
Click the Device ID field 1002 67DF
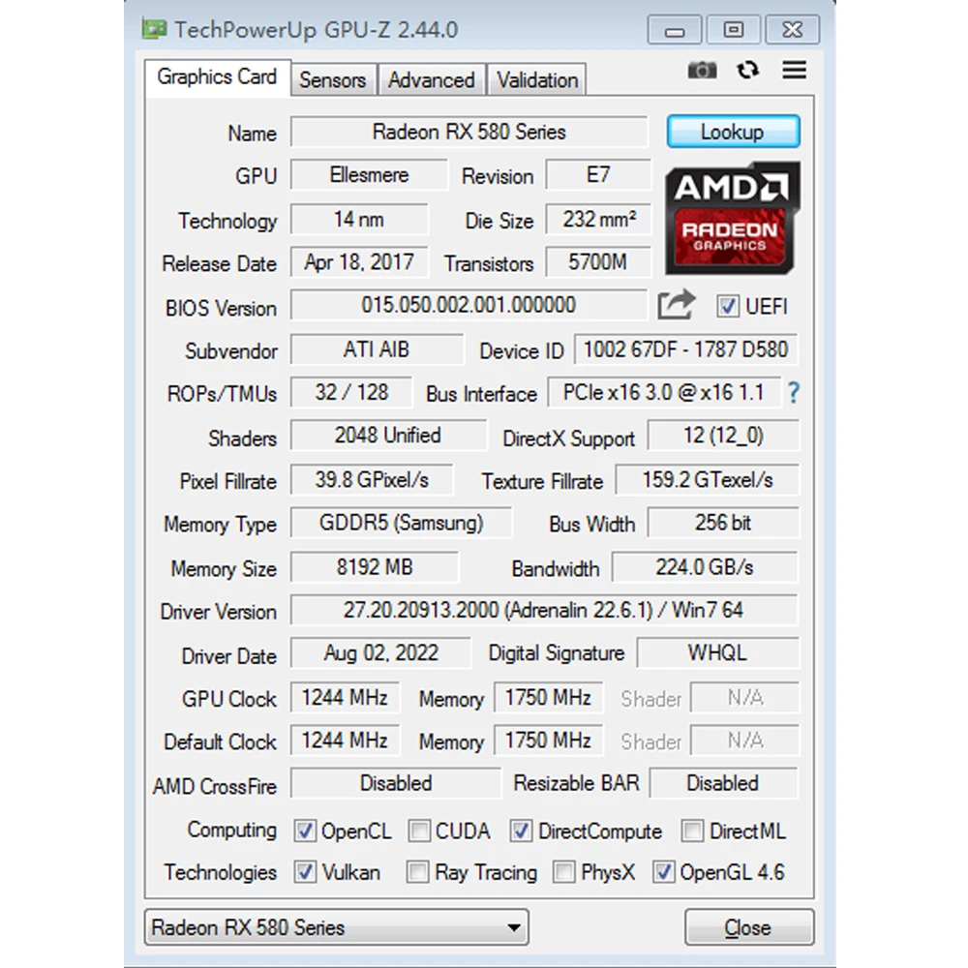686,349
